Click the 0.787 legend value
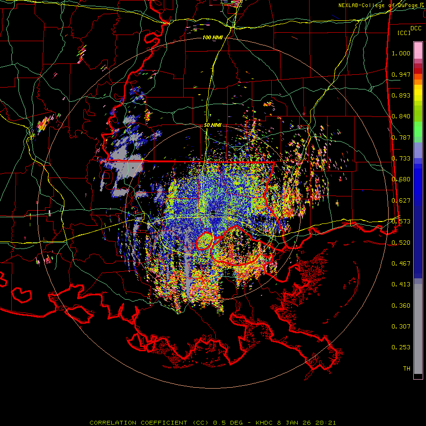This screenshot has height=426, width=426. click(401, 137)
